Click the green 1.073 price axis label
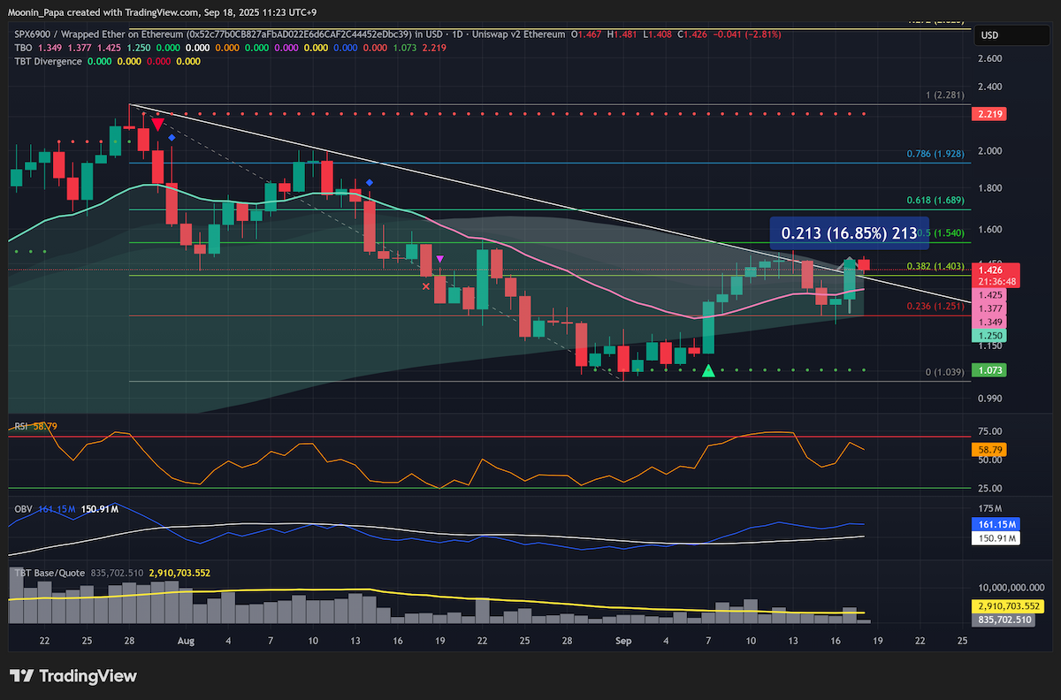The height and width of the screenshot is (700, 1061). click(x=988, y=370)
